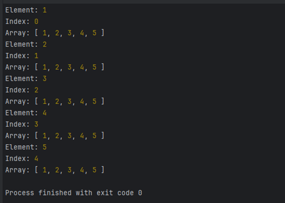The height and width of the screenshot is (203, 285).
Task: Click the exit code value 0
Action: [140, 193]
